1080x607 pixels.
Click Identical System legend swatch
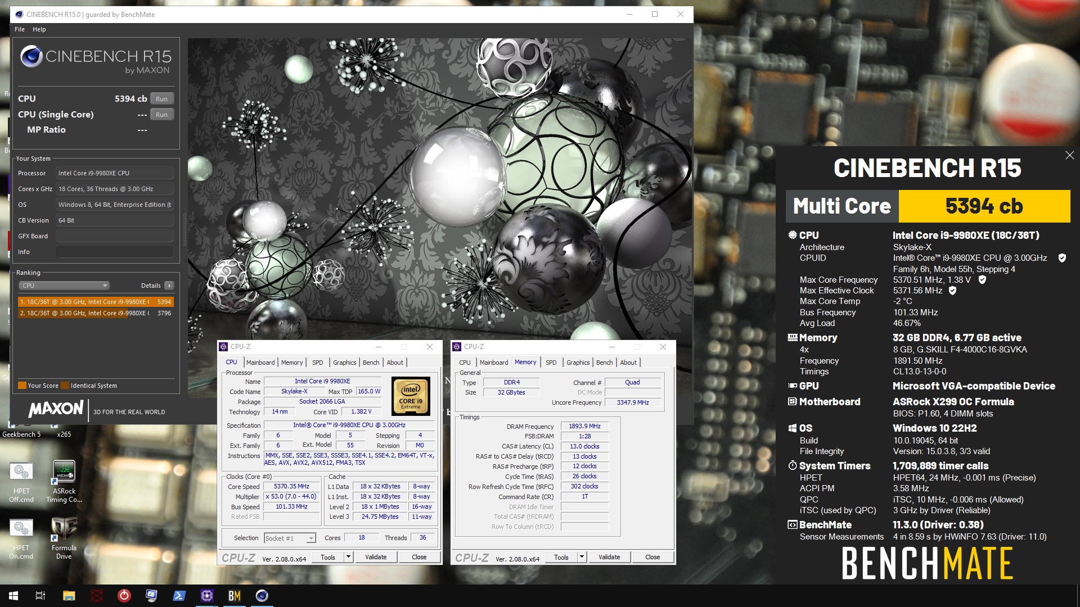point(65,386)
